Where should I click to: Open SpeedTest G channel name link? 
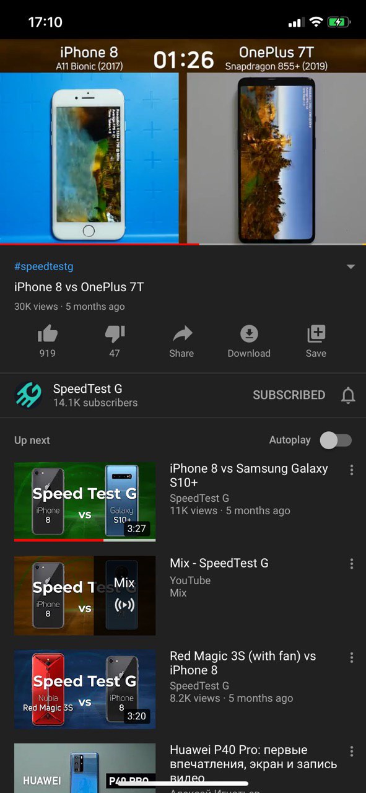tap(87, 389)
